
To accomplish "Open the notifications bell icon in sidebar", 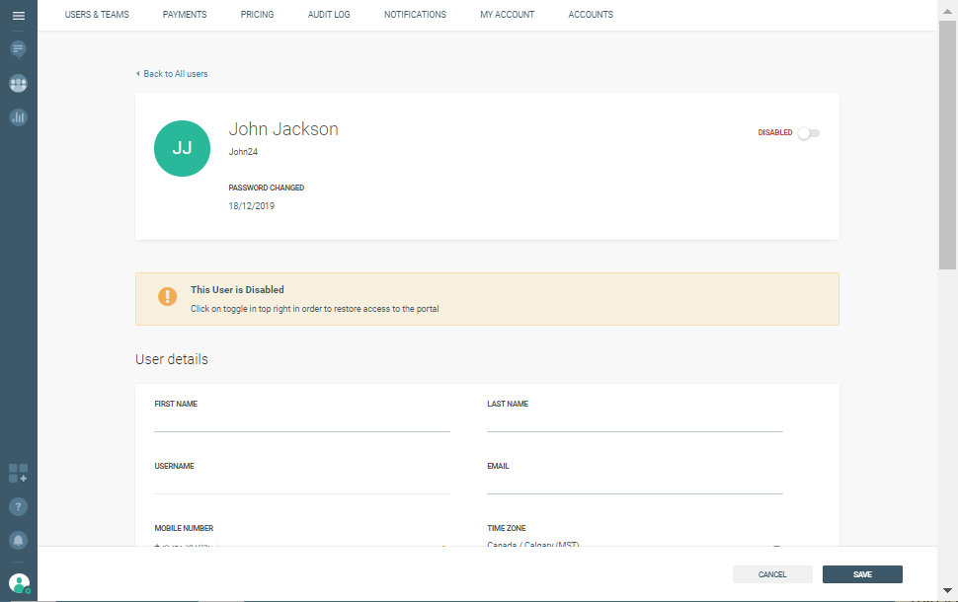I will click(x=18, y=540).
